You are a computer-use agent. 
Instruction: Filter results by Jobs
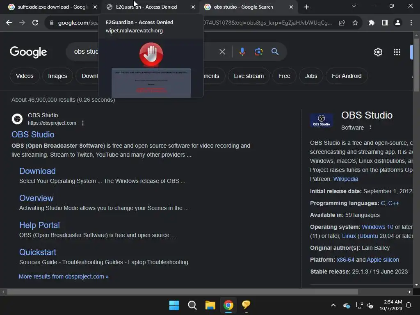(x=311, y=76)
